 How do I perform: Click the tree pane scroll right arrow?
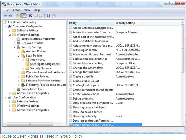point(64,124)
